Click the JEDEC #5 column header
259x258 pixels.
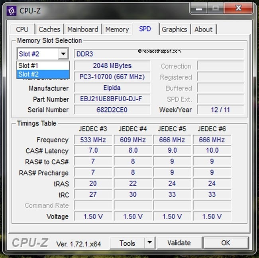172,129
